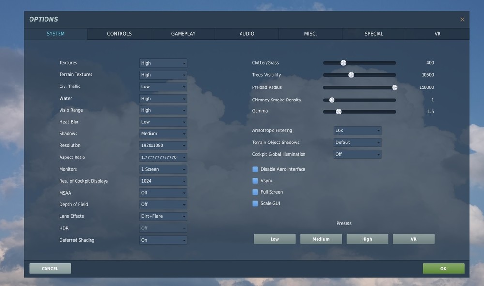Change the Lens Effects Dirt+Flare dropdown
484x286 pixels.
(163, 216)
